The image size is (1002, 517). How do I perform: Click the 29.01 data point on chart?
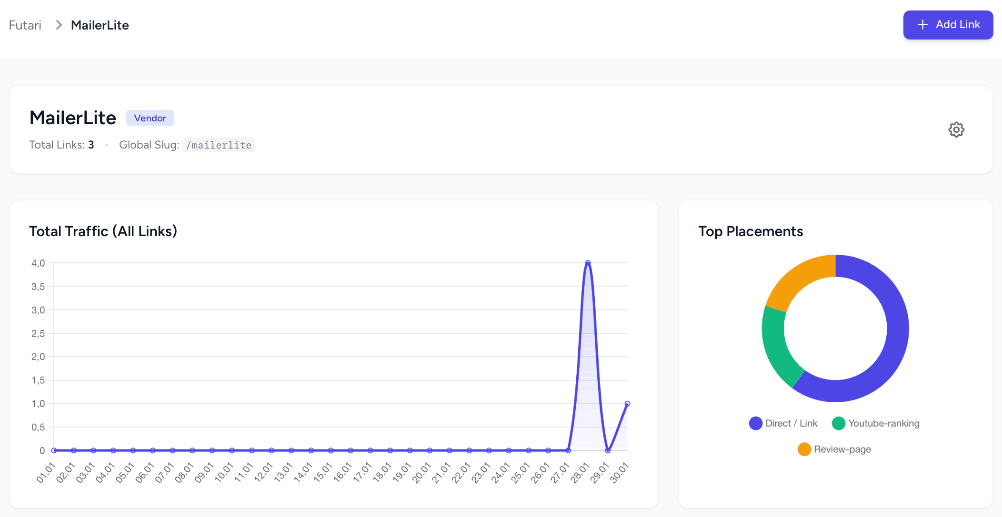608,450
